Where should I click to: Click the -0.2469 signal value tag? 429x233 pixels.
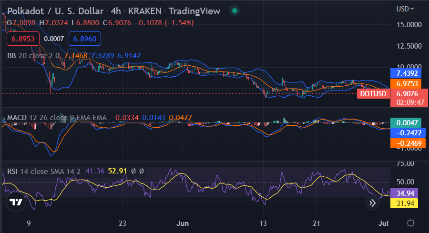(408, 143)
